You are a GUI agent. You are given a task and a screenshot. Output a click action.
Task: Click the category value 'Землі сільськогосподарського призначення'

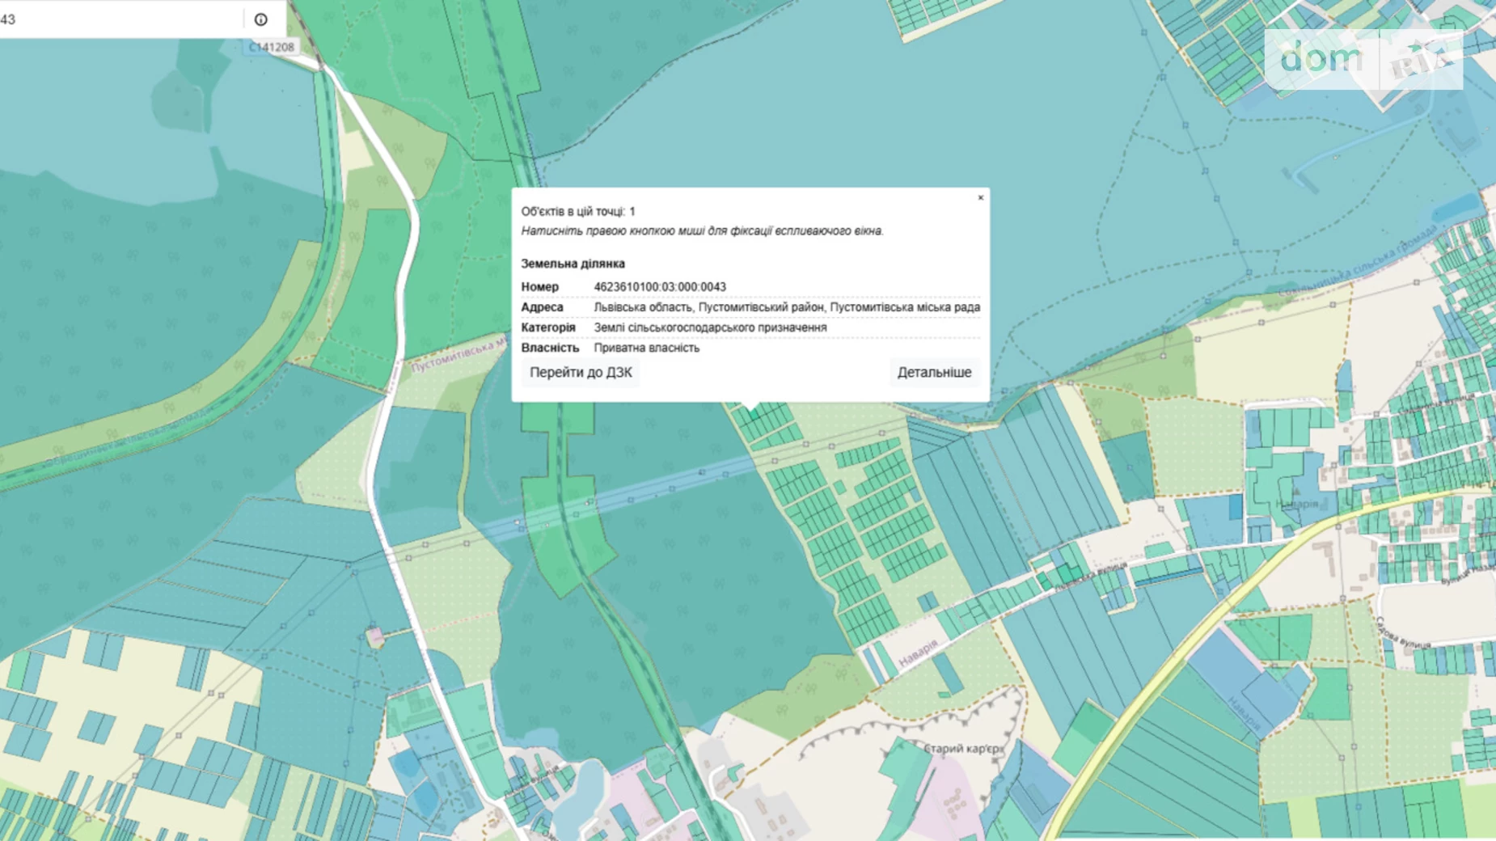[710, 328]
